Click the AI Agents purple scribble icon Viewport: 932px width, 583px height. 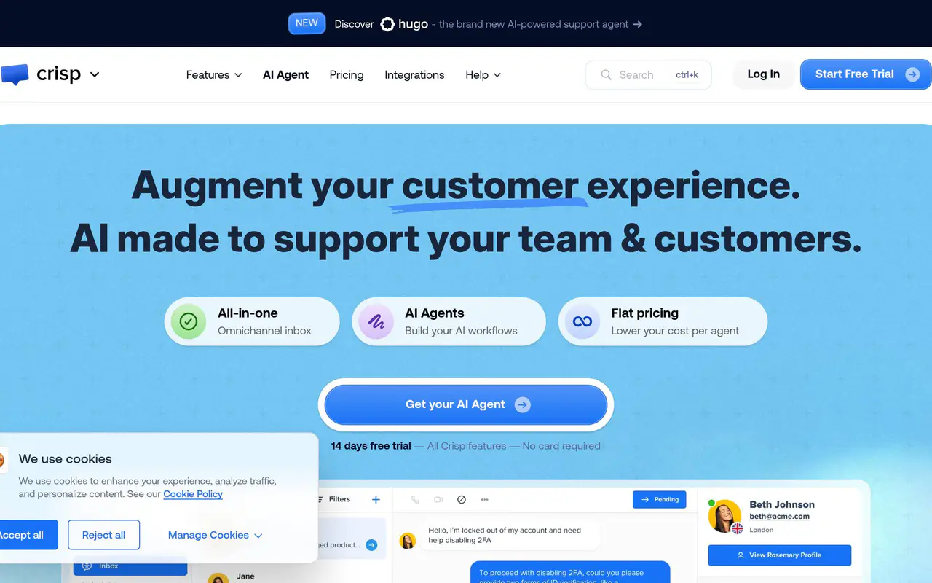(x=376, y=321)
